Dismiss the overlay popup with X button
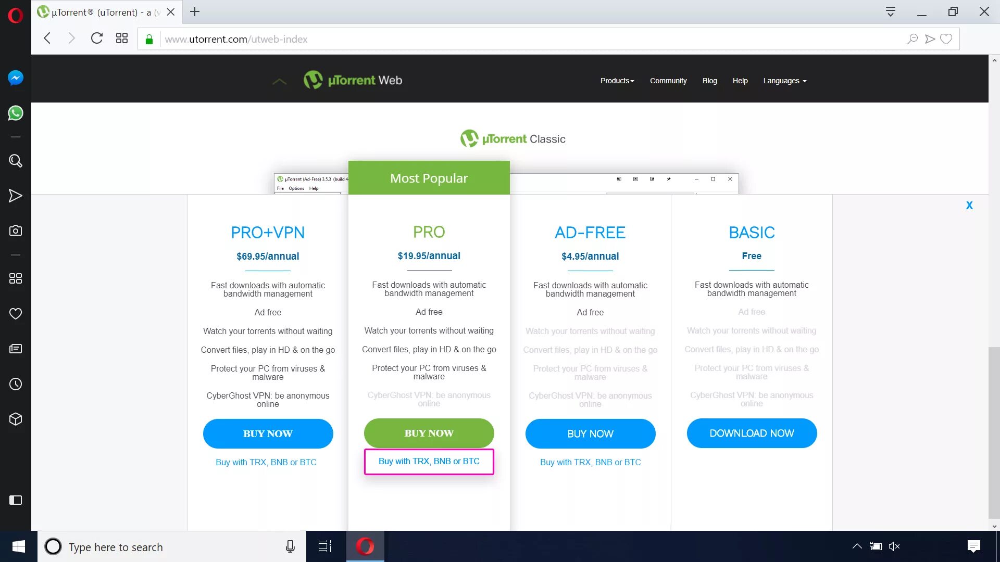The height and width of the screenshot is (562, 1000). pyautogui.click(x=969, y=205)
